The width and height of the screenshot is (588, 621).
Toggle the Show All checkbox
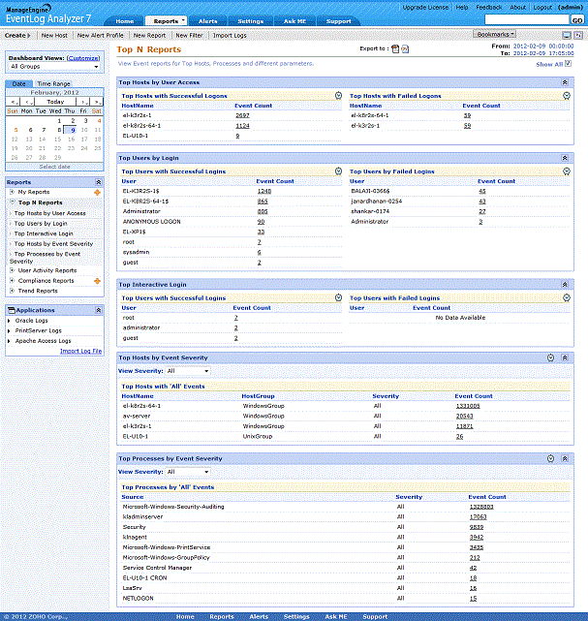(x=569, y=64)
